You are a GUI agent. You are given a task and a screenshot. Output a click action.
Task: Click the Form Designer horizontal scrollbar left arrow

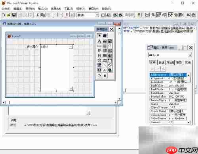[4, 102]
